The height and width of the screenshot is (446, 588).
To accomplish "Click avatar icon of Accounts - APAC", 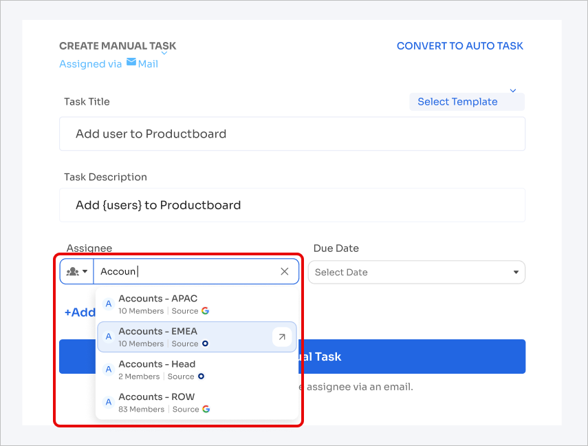I will (108, 304).
